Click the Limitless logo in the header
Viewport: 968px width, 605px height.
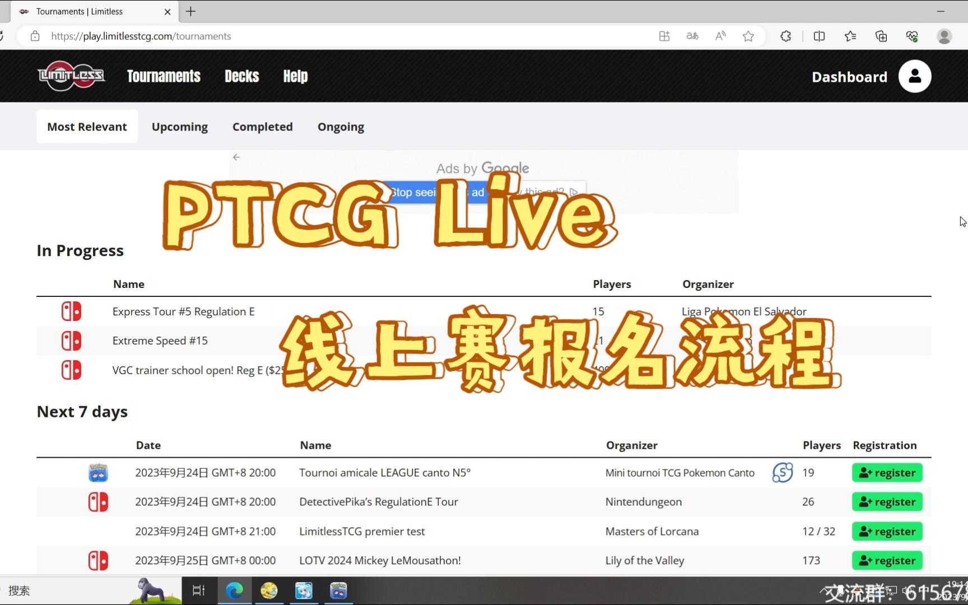coord(71,76)
